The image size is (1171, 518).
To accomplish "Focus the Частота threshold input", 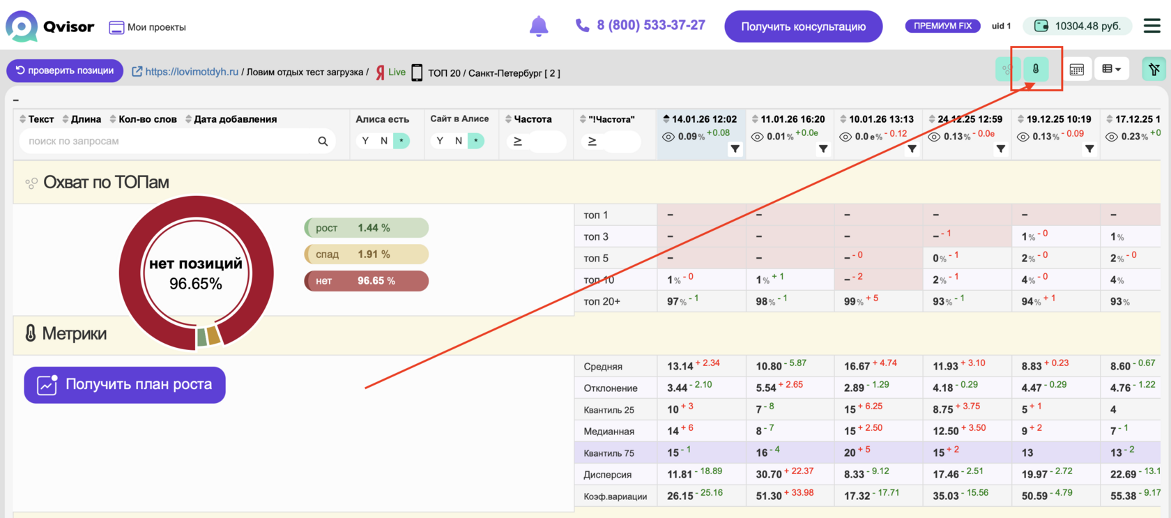I will [546, 142].
